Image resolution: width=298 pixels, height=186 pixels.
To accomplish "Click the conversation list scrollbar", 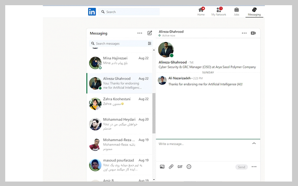I will (154, 112).
